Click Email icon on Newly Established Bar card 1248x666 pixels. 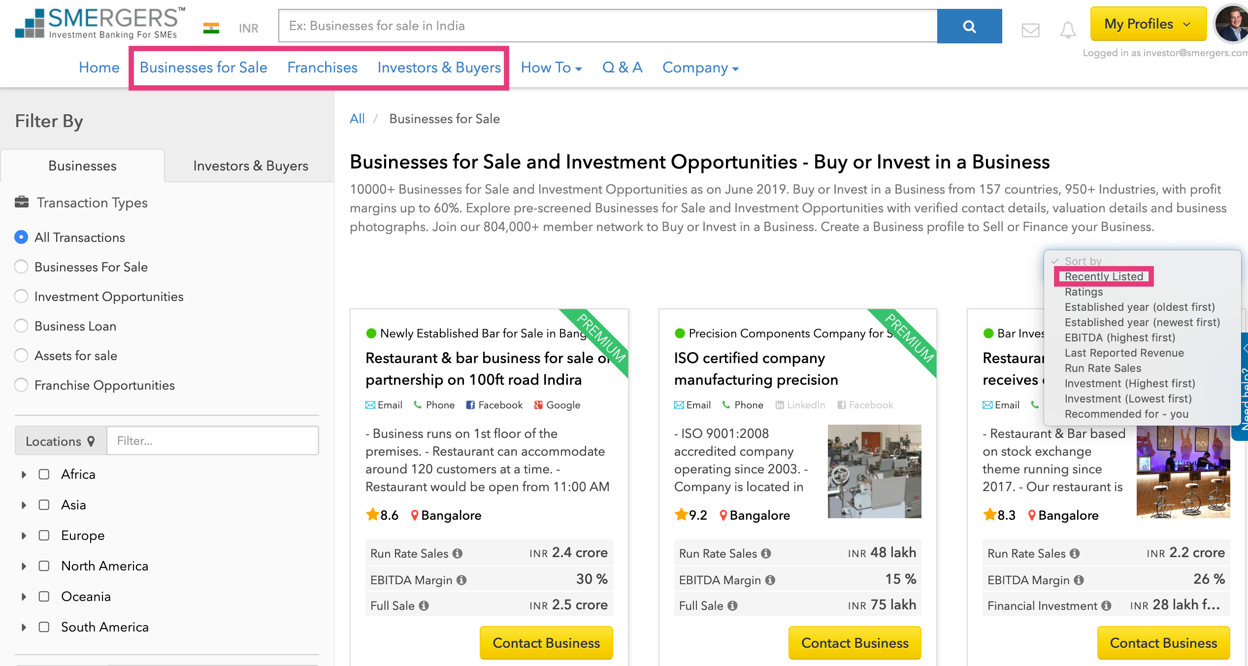370,405
